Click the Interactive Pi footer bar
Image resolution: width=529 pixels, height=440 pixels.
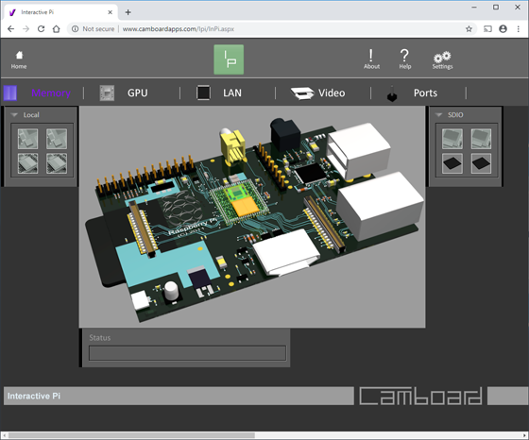click(x=179, y=396)
